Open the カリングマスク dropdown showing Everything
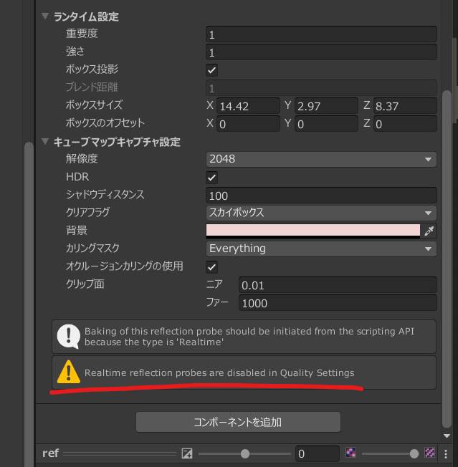Screen dimensions: 458x467 point(321,249)
